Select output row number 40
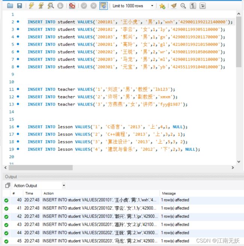244x246 pixels. pyautogui.click(x=123, y=200)
